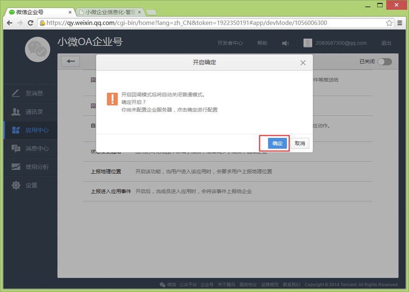Switch to the 微信企业号 tab

coord(40,12)
